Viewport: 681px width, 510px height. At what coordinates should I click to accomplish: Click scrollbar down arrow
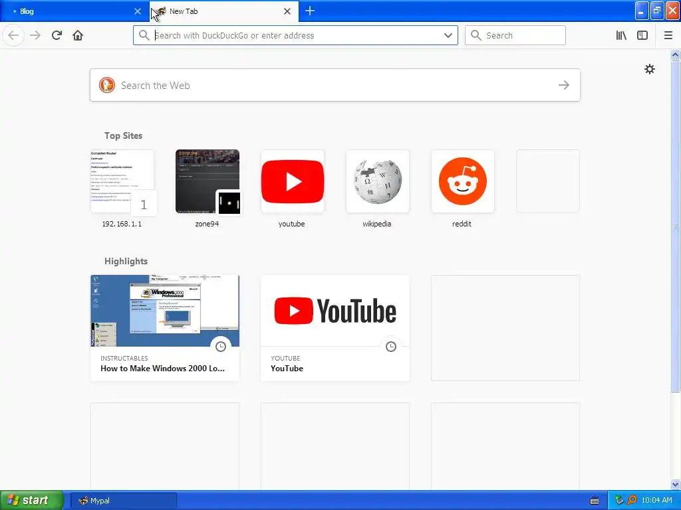(x=675, y=484)
